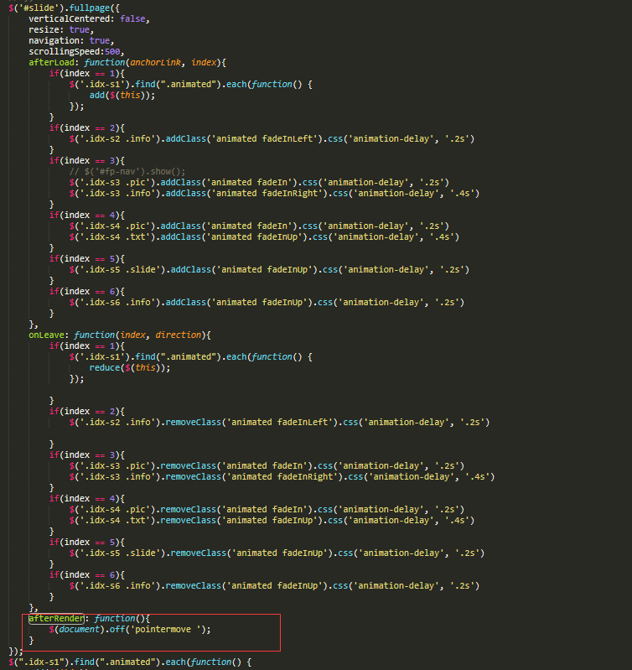This screenshot has height=670, width=632.
Task: Click the 'pointermove ' string literal
Action: (165, 630)
